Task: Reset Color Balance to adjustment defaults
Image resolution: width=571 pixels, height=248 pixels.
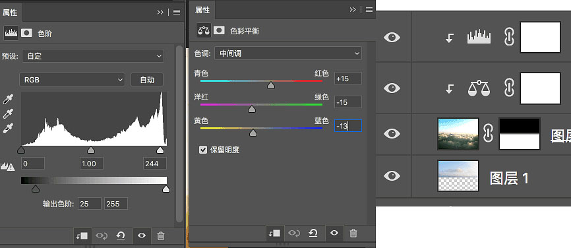Action: point(313,233)
